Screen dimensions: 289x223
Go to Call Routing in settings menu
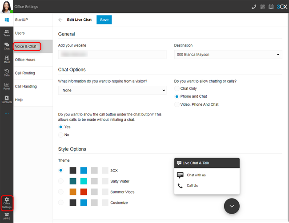click(x=25, y=73)
